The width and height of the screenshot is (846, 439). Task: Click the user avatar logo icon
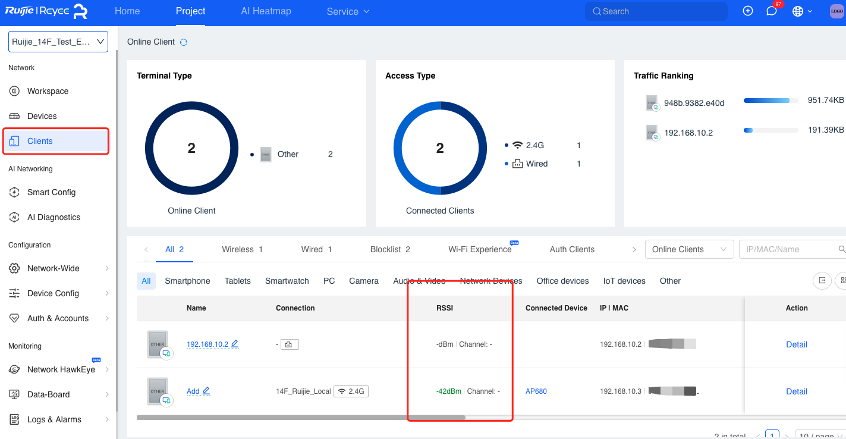tap(836, 11)
